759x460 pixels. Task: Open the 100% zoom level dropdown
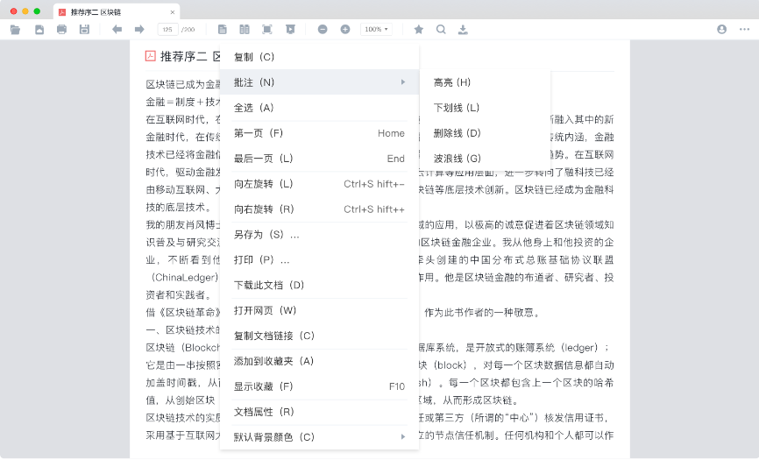tap(376, 30)
